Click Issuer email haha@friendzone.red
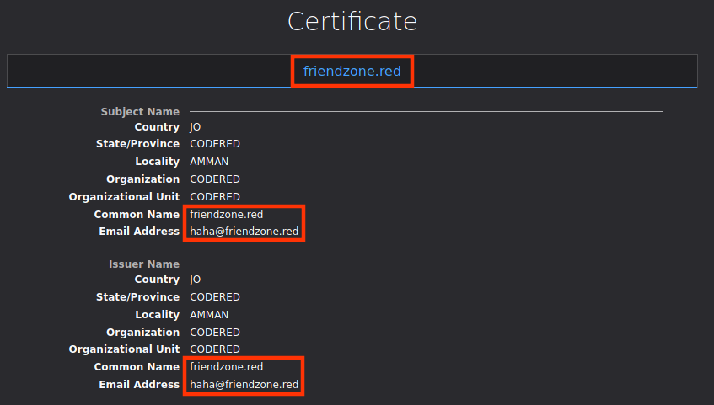This screenshot has height=405, width=714. click(x=244, y=385)
